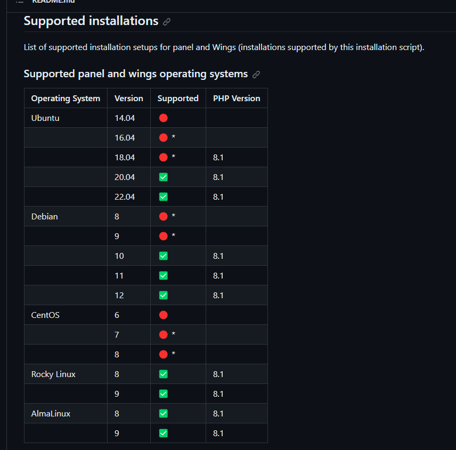Click the Supported installations heading
The image size is (456, 450).
point(91,21)
